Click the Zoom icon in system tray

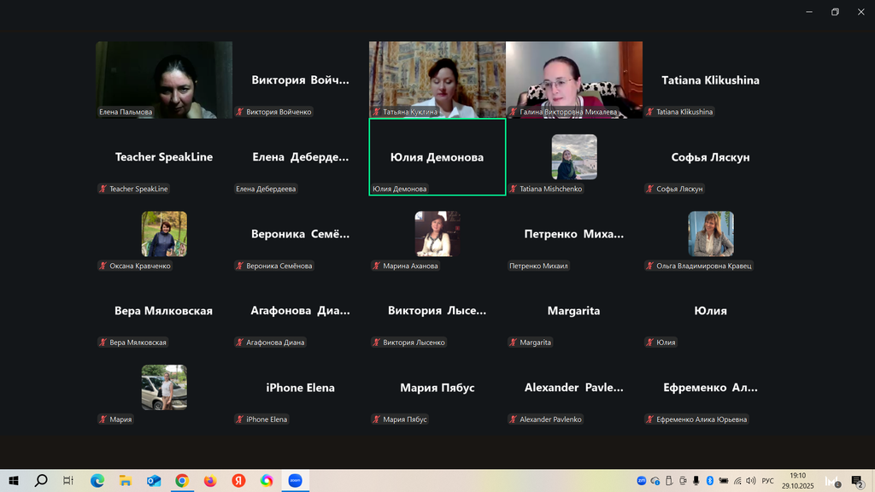(x=642, y=481)
